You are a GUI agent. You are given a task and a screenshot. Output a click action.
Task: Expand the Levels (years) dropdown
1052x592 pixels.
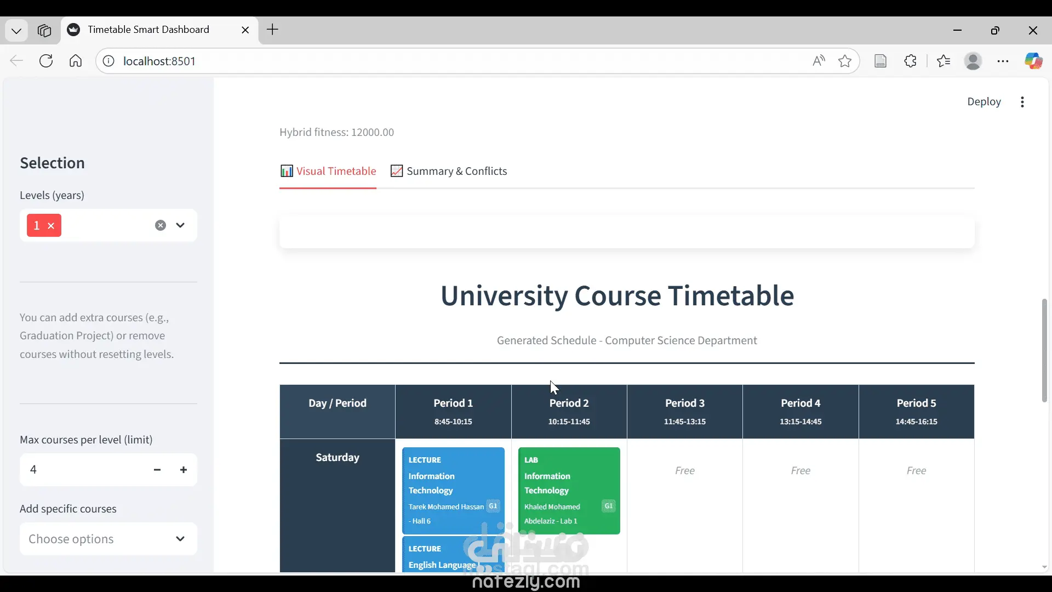180,225
